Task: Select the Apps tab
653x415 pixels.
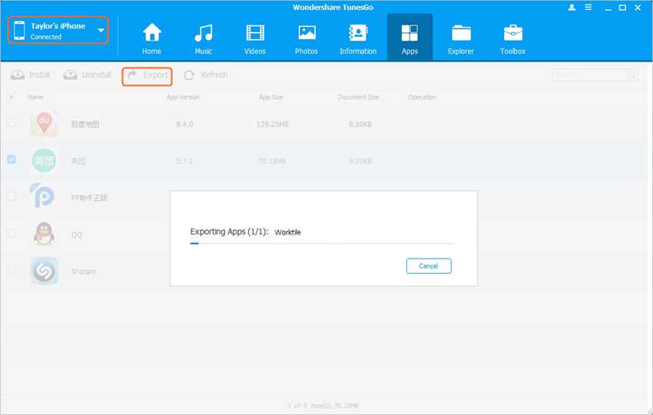Action: click(409, 38)
